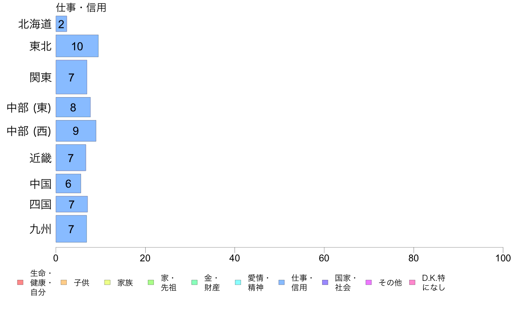Viewport: 515px width, 319px height.
Task: Select the 北海道 bar showing 2
Action: click(x=62, y=24)
